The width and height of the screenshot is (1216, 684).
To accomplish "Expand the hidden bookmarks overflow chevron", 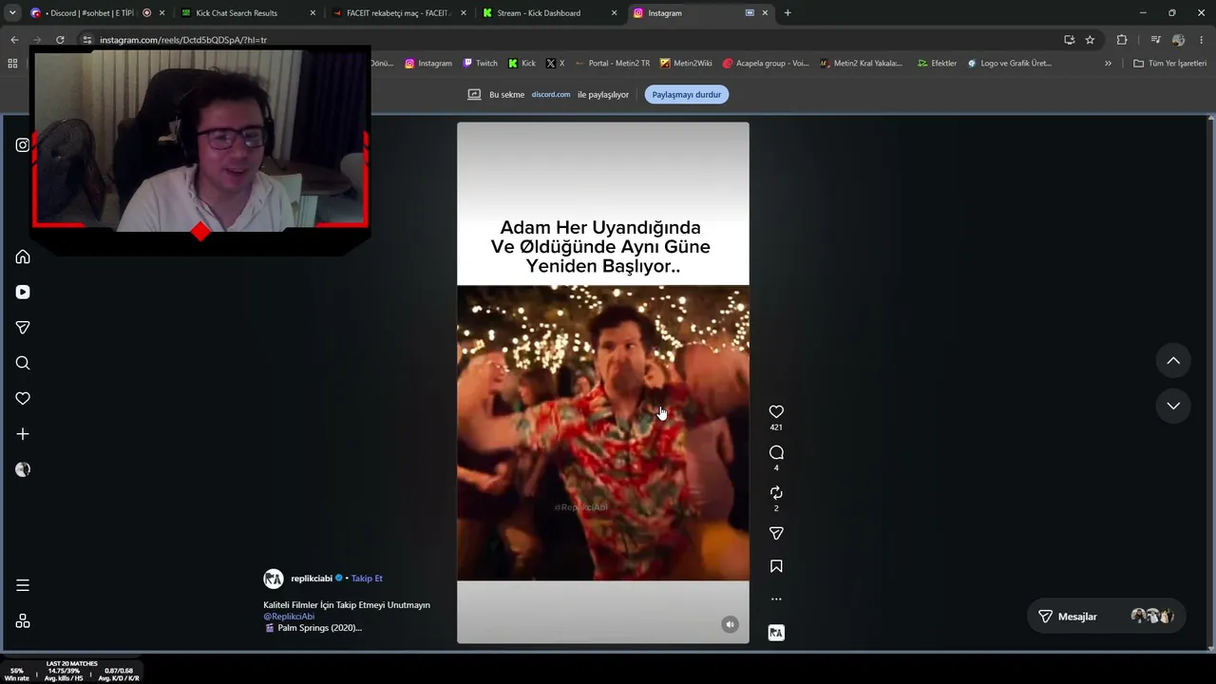I will coord(1108,64).
